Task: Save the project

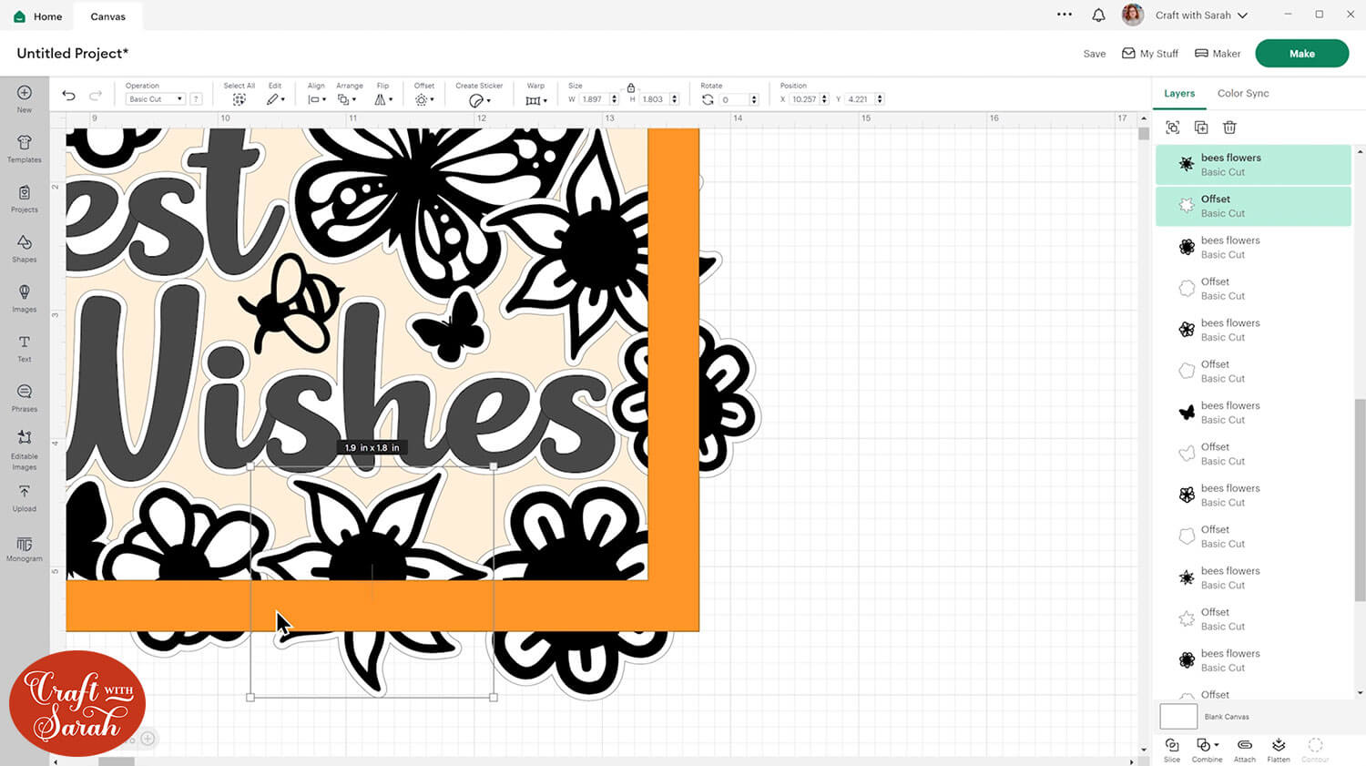Action: coord(1094,54)
